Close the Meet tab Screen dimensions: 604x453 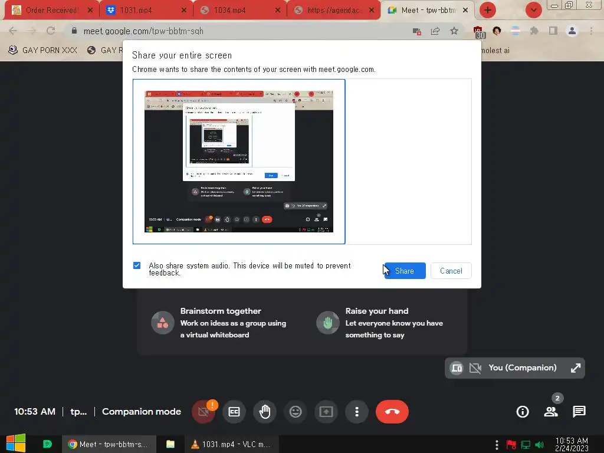[x=465, y=11]
